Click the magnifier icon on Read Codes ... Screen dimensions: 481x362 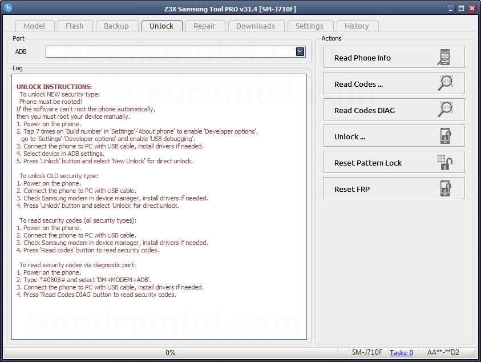click(446, 83)
